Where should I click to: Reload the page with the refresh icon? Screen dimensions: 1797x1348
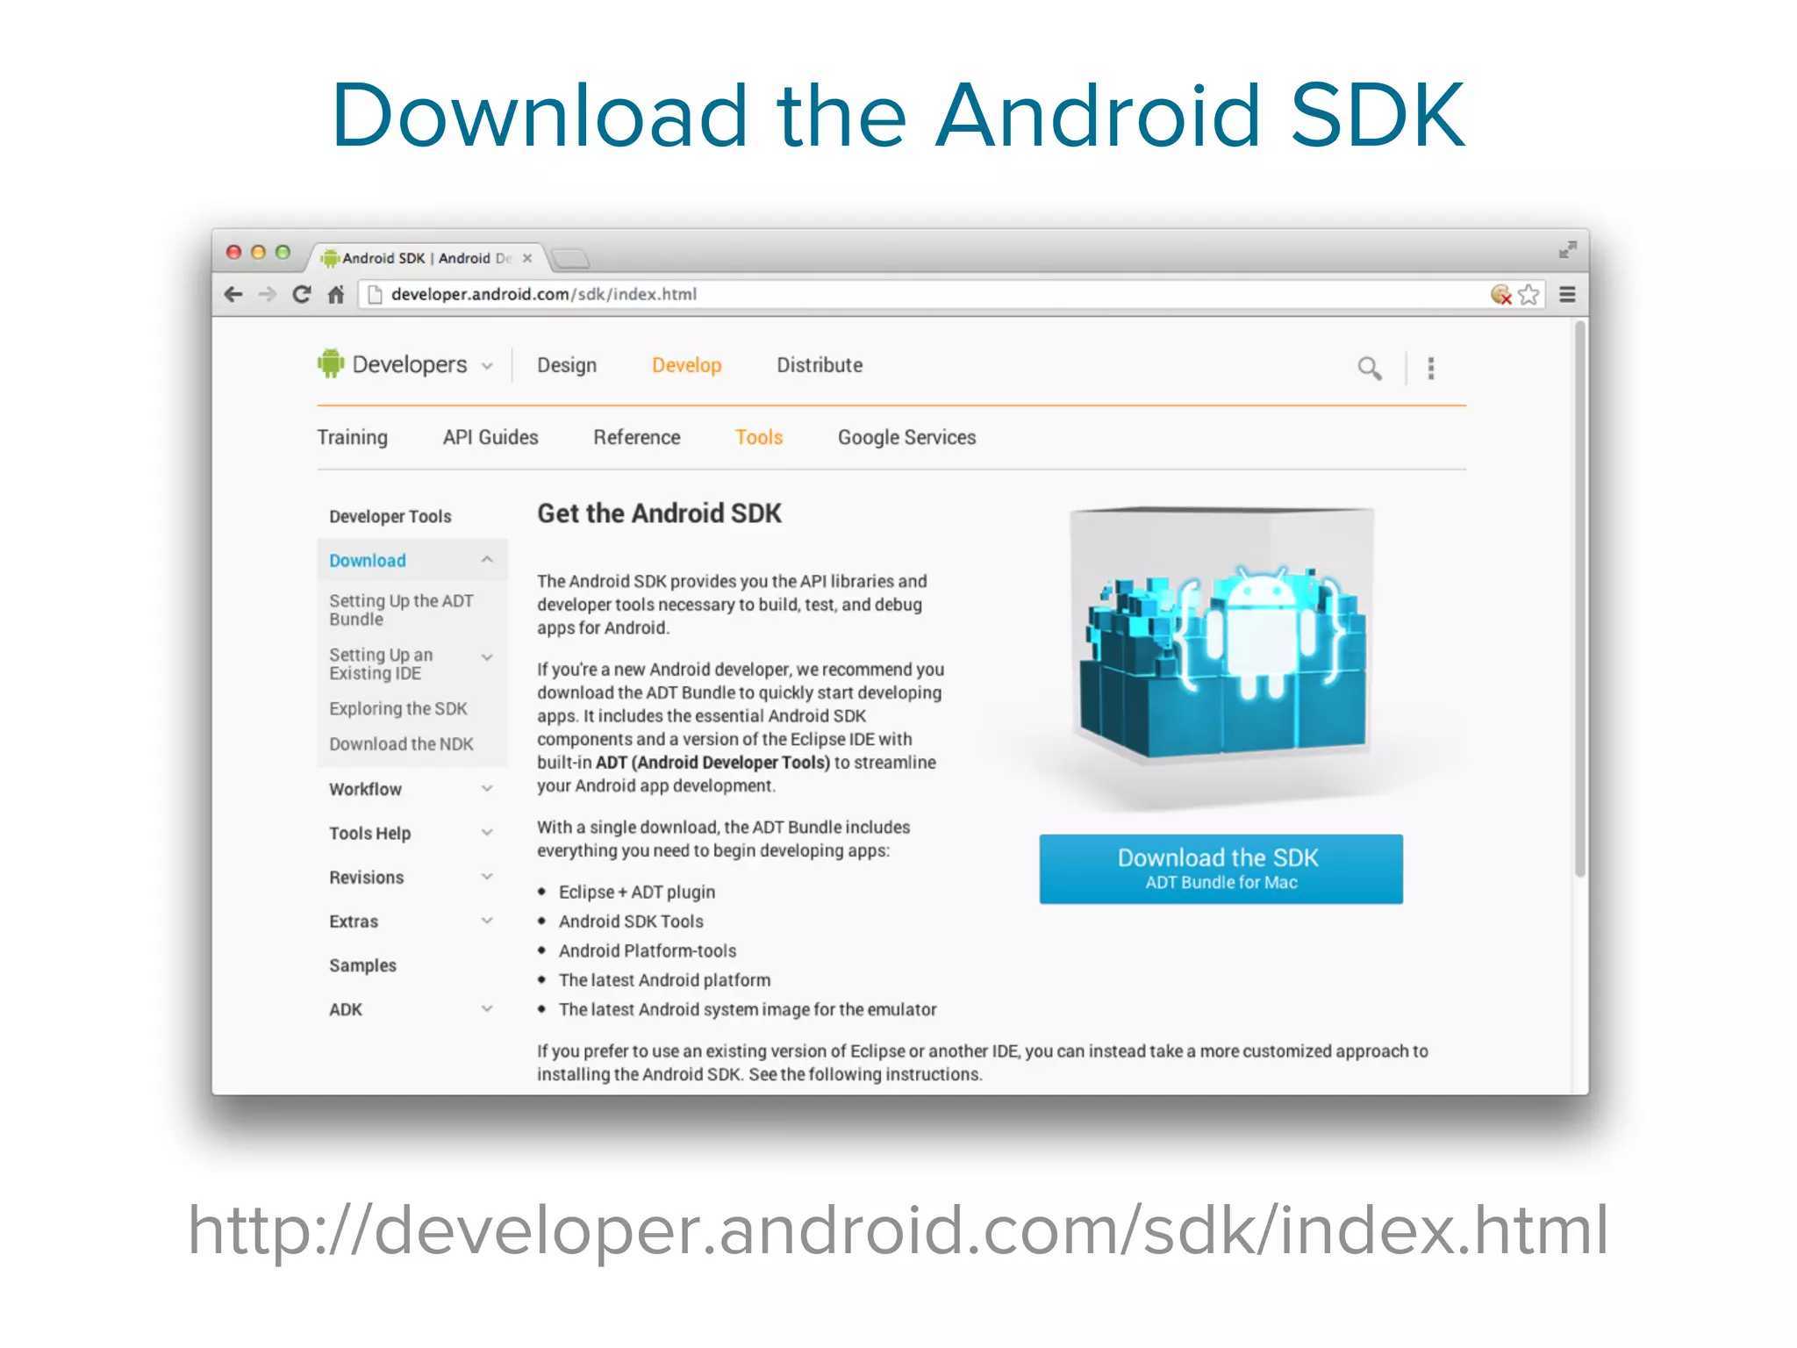pos(302,295)
